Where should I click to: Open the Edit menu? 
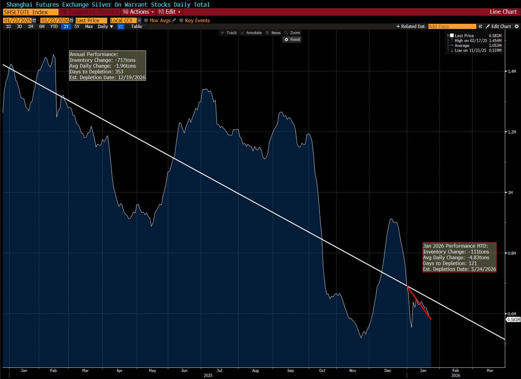(169, 12)
